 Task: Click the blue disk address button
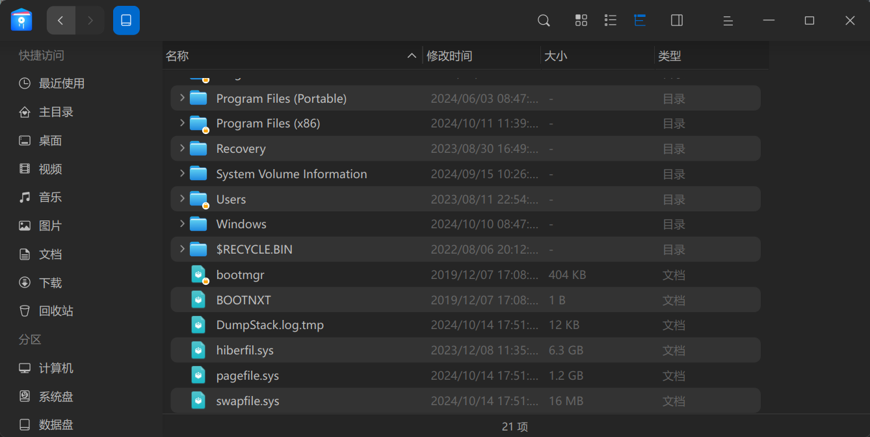point(126,21)
